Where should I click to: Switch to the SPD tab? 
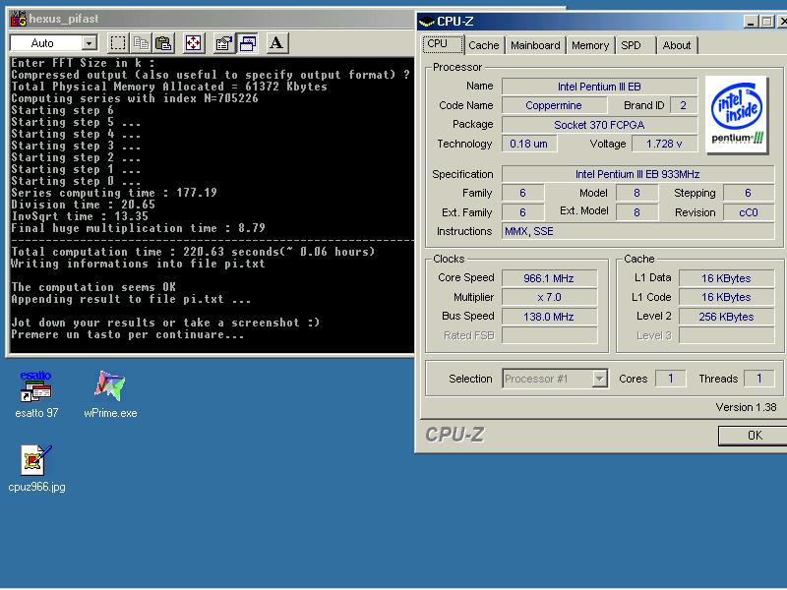coord(634,45)
